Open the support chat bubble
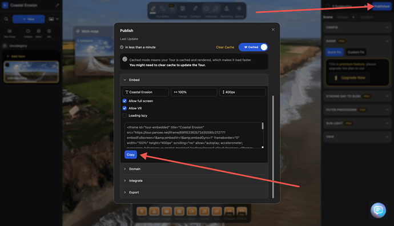This screenshot has height=226, width=394. tap(378, 210)
